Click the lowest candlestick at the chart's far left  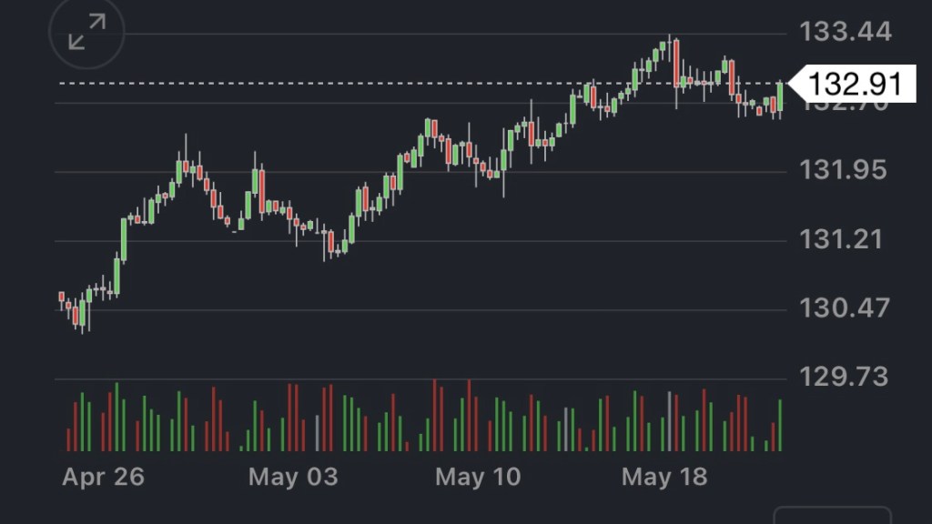coord(83,314)
